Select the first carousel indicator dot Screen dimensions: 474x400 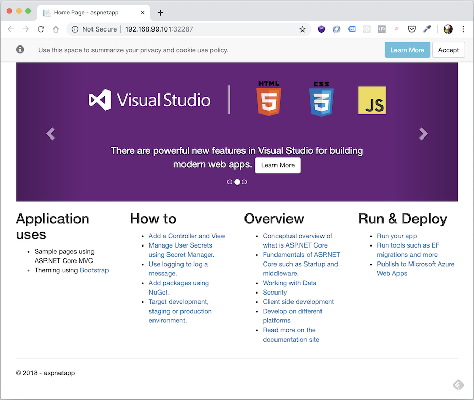(x=230, y=182)
